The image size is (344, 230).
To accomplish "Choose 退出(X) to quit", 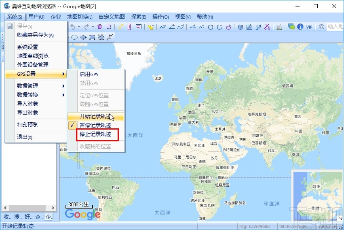I will (x=36, y=137).
